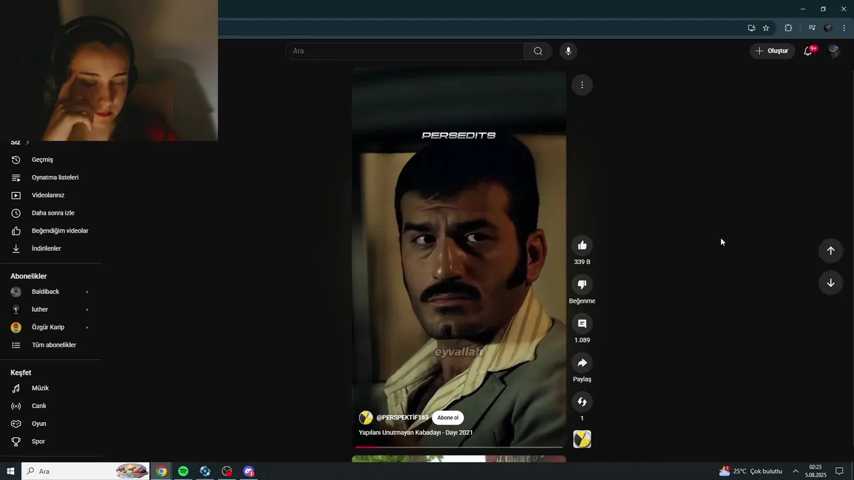Install page as app icon in address bar
This screenshot has height=480, width=854.
[x=751, y=28]
